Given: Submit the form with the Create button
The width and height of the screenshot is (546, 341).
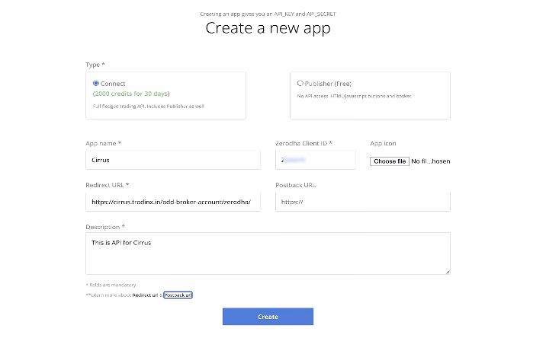Looking at the screenshot, I should pyautogui.click(x=268, y=317).
